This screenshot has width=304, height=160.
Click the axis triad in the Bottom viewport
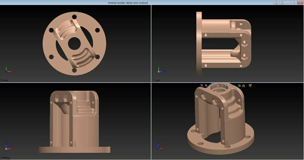click(x=9, y=146)
